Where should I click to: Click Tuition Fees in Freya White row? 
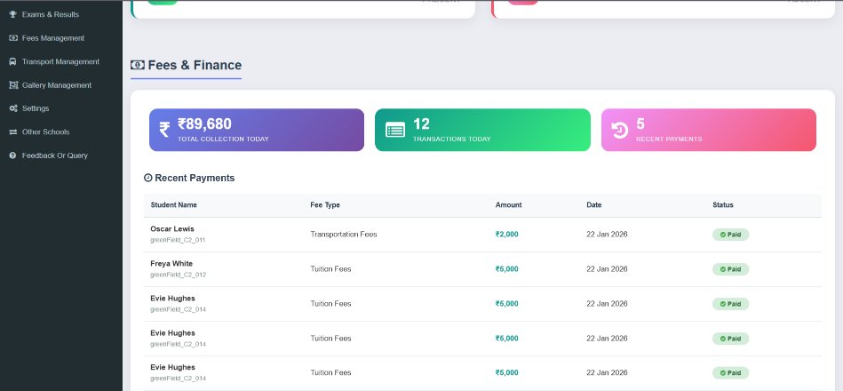coord(330,269)
